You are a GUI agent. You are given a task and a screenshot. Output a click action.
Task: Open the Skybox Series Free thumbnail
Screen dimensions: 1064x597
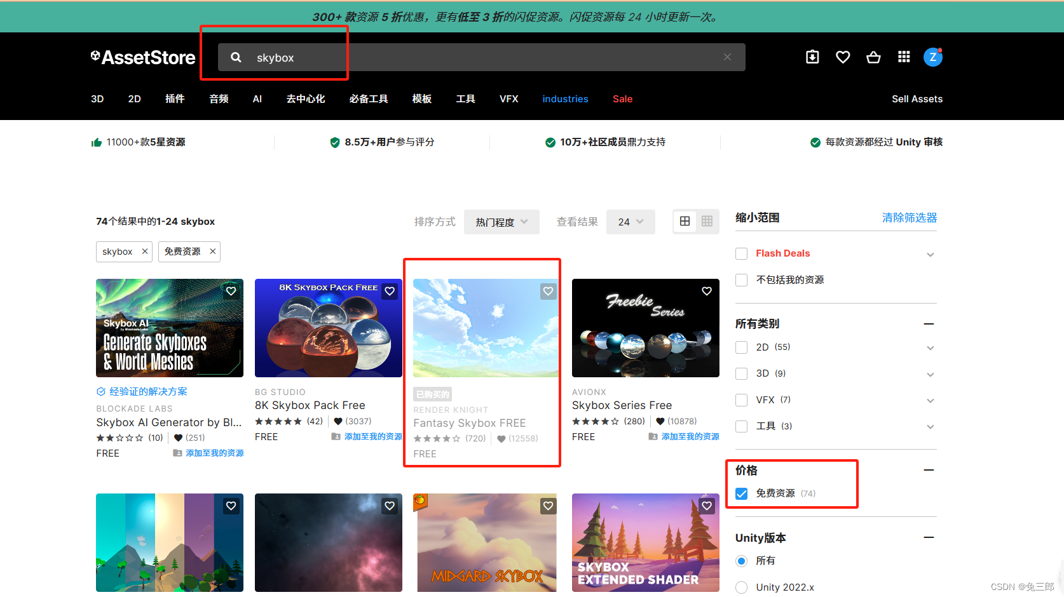[646, 328]
